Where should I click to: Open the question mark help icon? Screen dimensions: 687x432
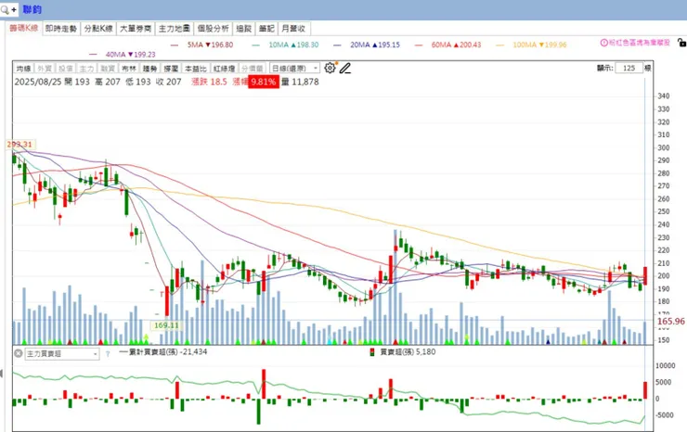[108, 353]
